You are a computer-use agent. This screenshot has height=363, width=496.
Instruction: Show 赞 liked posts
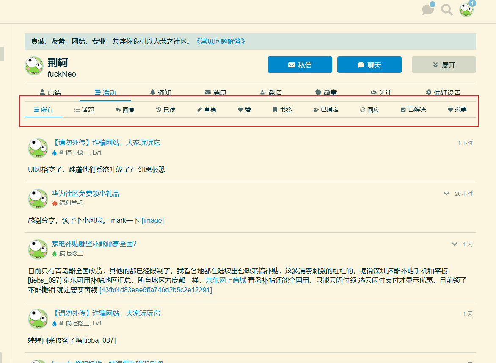click(x=244, y=110)
